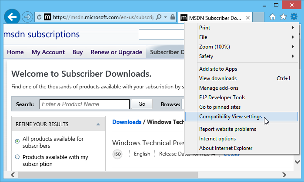The height and width of the screenshot is (182, 304).
Task: Collapse REFINE YOUR RESULTS panel arrow
Action: point(98,124)
